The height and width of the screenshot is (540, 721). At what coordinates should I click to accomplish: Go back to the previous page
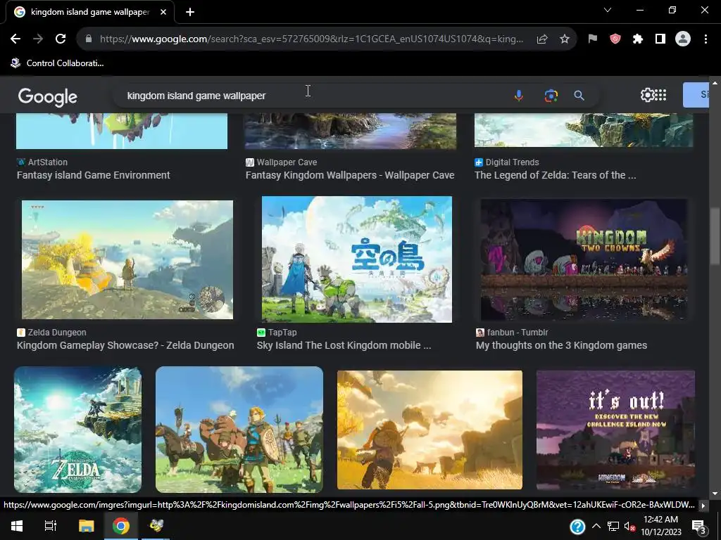[x=15, y=39]
